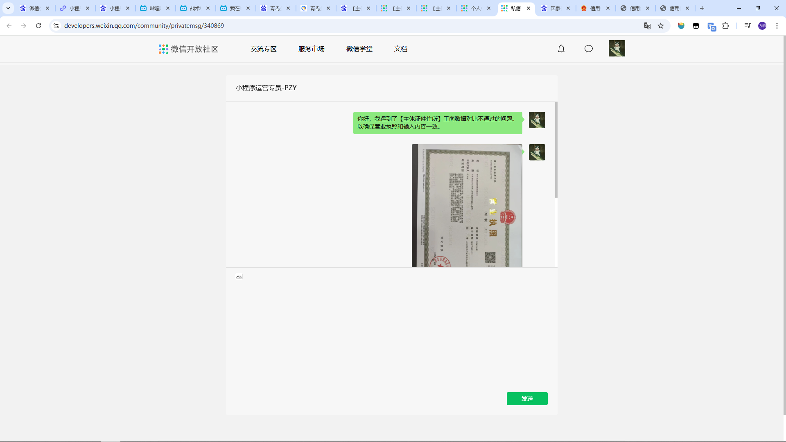Click the image upload icon
Screen dimensions: 786x442
[x=239, y=277]
